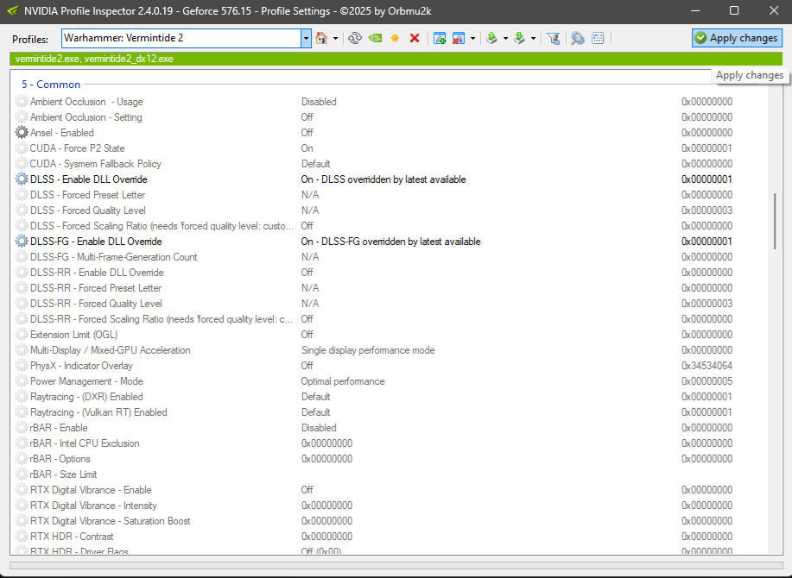Create a new profile with sun icon
Image resolution: width=792 pixels, height=578 pixels.
click(395, 38)
